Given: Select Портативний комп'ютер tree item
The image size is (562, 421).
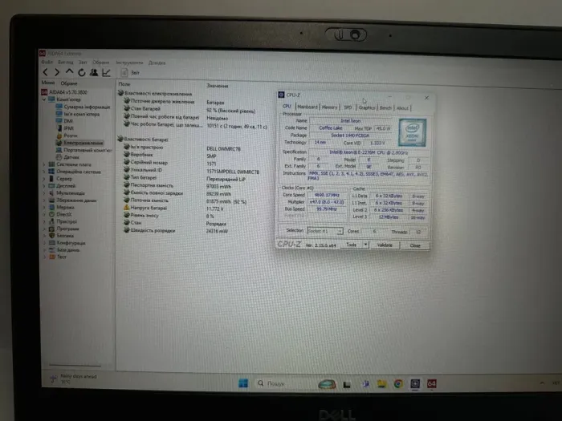Looking at the screenshot, I should point(83,150).
